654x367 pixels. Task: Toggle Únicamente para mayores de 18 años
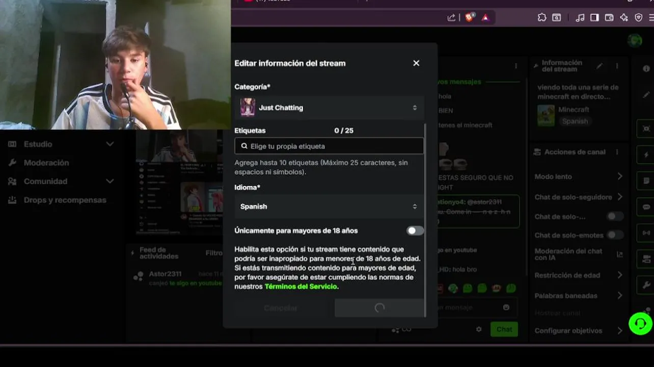[415, 231]
